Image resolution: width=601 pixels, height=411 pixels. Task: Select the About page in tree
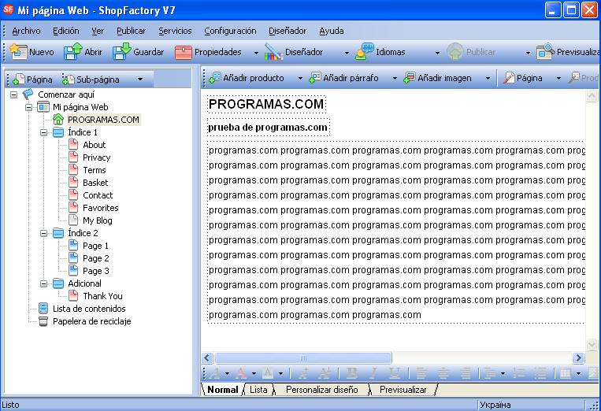coord(94,145)
